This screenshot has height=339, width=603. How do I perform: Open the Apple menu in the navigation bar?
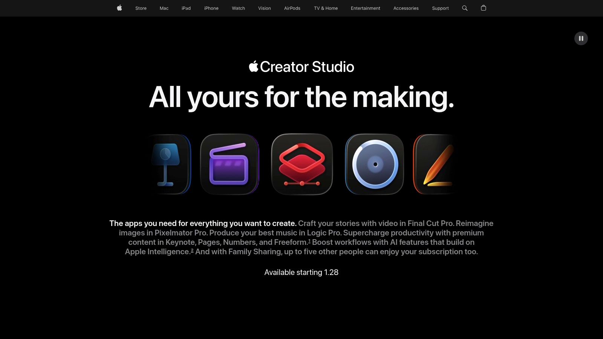coord(119,8)
